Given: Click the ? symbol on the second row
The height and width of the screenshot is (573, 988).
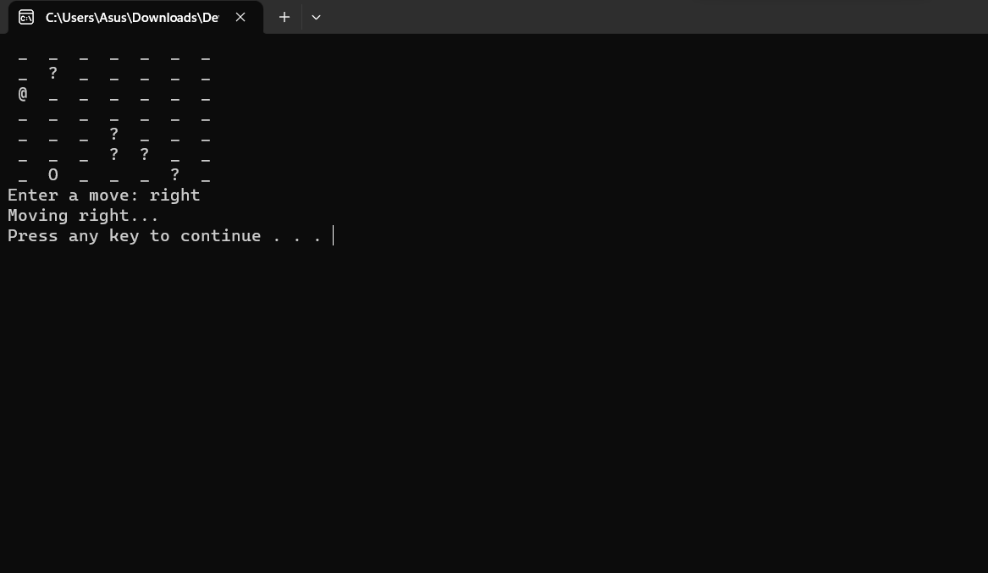Looking at the screenshot, I should pos(52,73).
